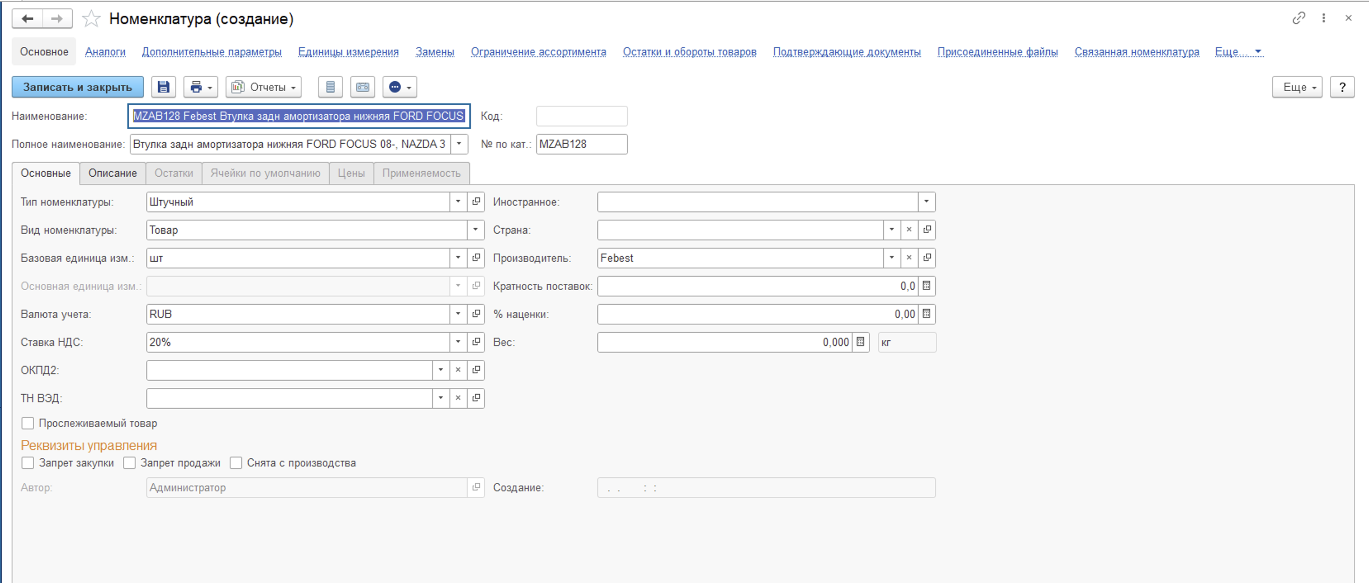Switch to Описание tab
The height and width of the screenshot is (583, 1369).
pyautogui.click(x=113, y=173)
